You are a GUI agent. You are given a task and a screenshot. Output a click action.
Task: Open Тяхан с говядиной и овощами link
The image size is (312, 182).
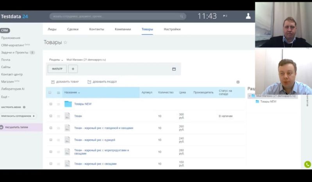[103, 128]
